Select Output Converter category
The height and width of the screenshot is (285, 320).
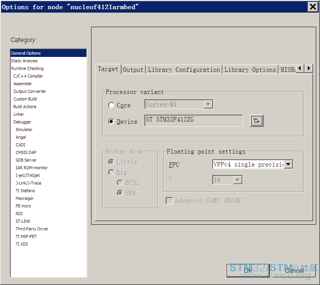coord(49,91)
